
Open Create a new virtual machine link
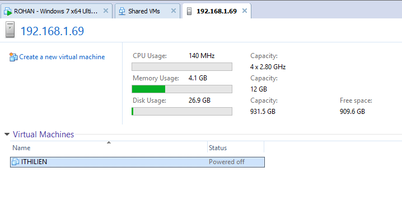[62, 57]
